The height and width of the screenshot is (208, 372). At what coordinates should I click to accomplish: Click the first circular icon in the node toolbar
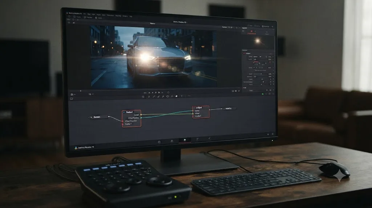[143, 97]
